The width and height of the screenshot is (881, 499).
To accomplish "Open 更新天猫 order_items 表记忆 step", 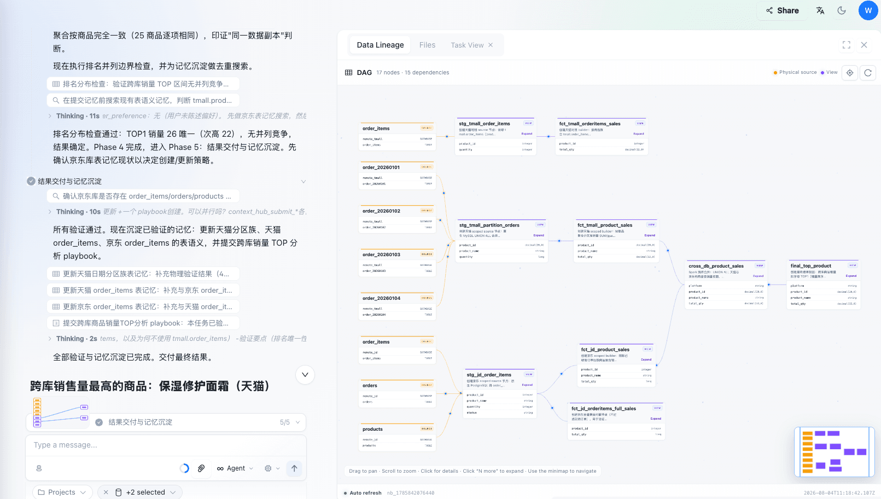I will 143,290.
